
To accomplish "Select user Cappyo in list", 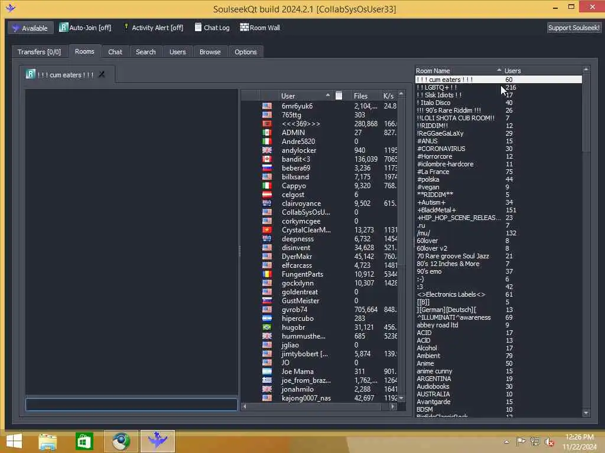I will (x=294, y=186).
